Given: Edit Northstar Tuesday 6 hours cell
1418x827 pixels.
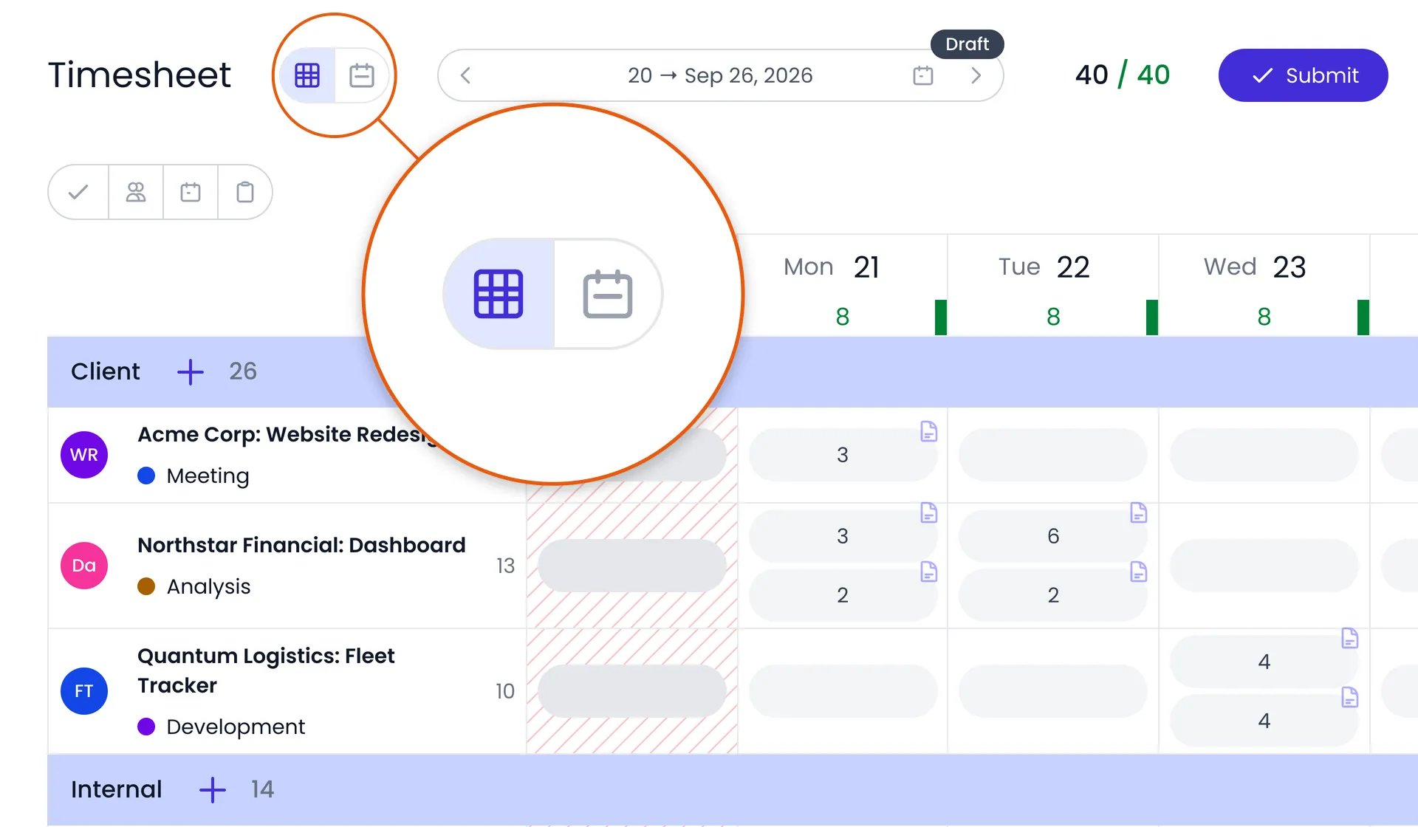Looking at the screenshot, I should point(1053,536).
